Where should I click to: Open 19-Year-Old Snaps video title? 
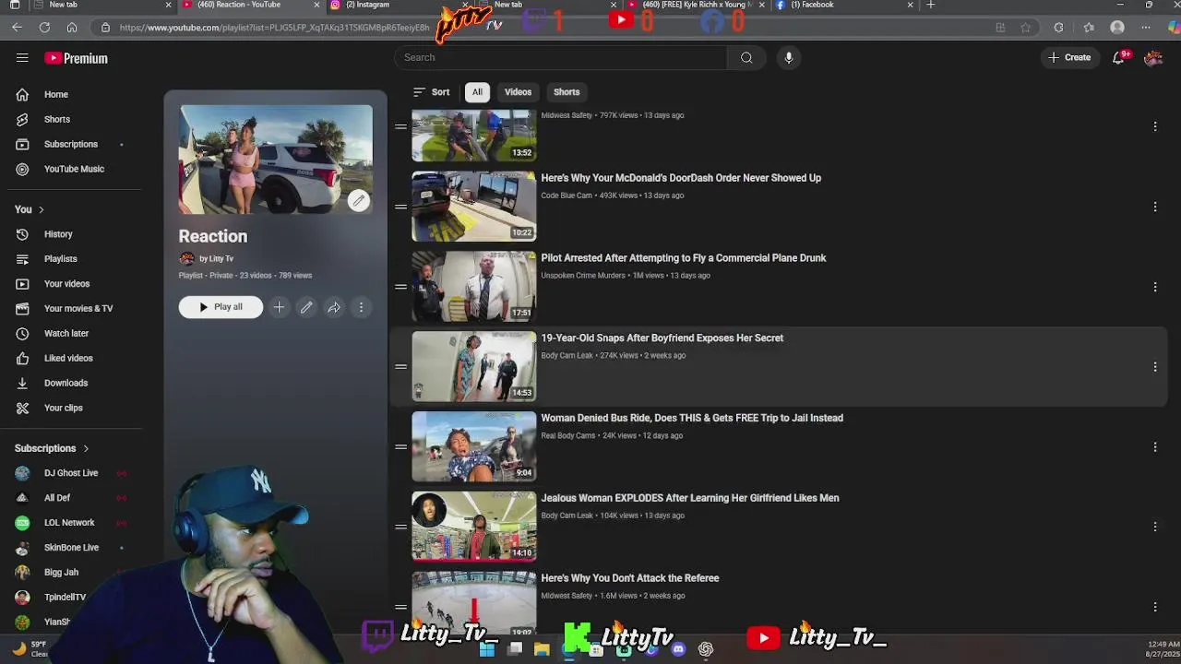(x=662, y=338)
